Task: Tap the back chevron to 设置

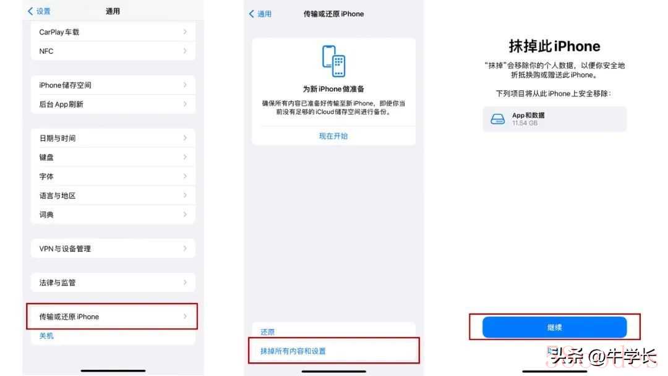Action: point(30,11)
